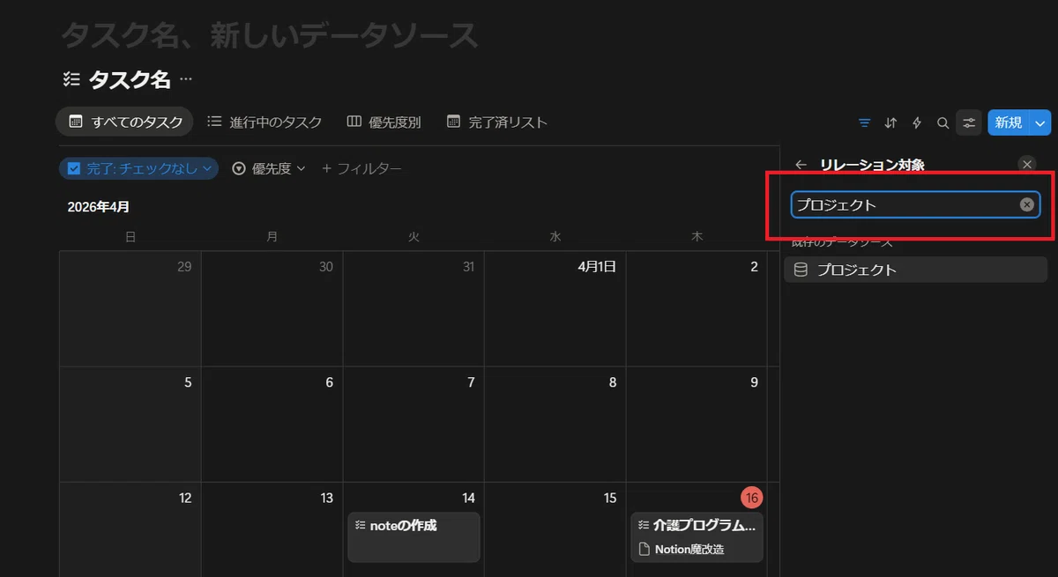Select the calendar date 31
Image resolution: width=1058 pixels, height=577 pixels.
click(468, 267)
